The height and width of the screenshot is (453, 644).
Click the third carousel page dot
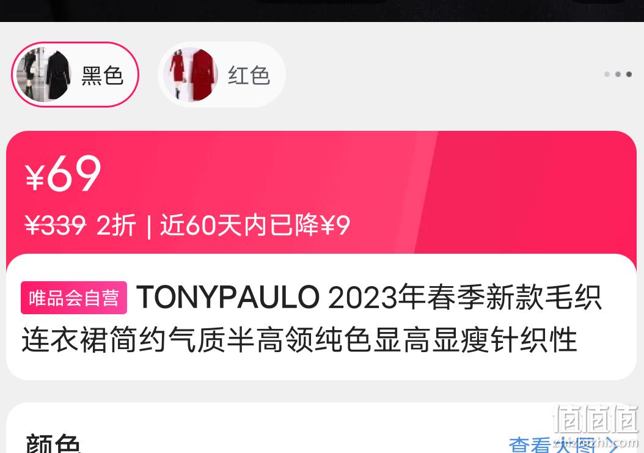pos(629,75)
